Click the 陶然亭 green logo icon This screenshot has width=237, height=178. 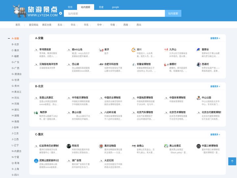point(36,113)
